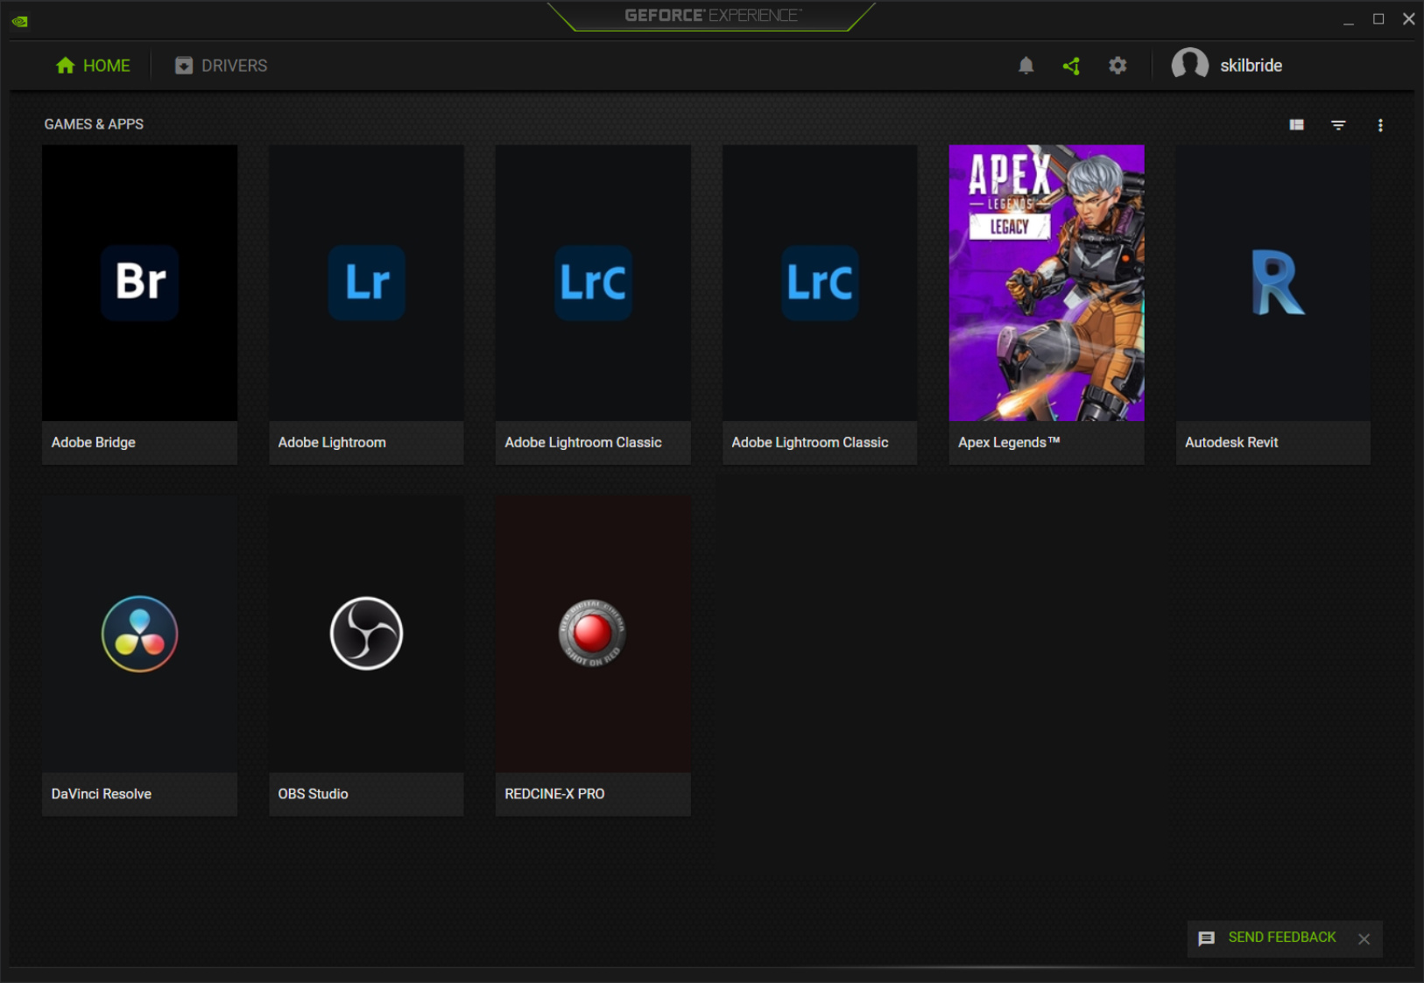Click the share icon in header
This screenshot has height=983, width=1424.
click(1071, 66)
